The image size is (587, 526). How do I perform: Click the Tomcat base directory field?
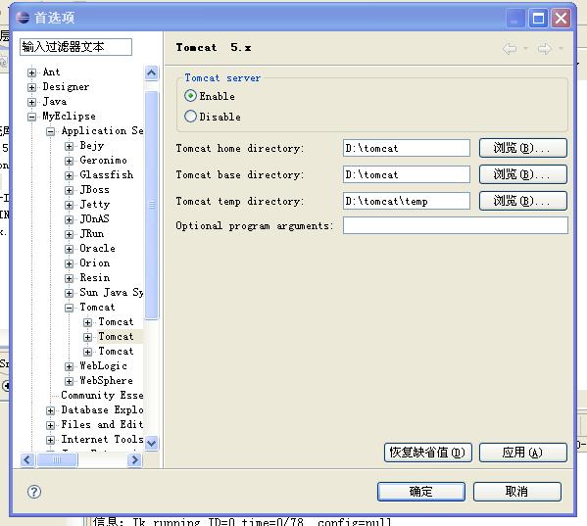coord(406,174)
